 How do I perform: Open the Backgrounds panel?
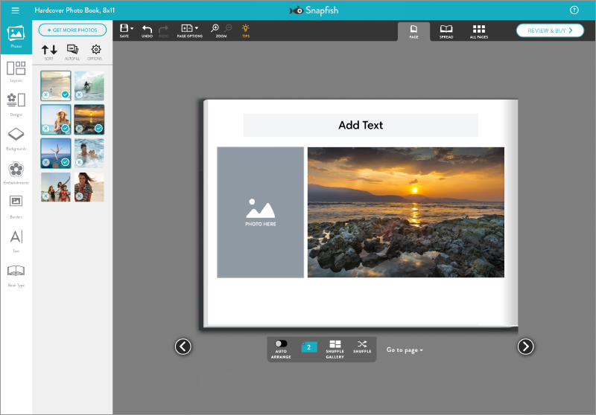click(x=16, y=138)
